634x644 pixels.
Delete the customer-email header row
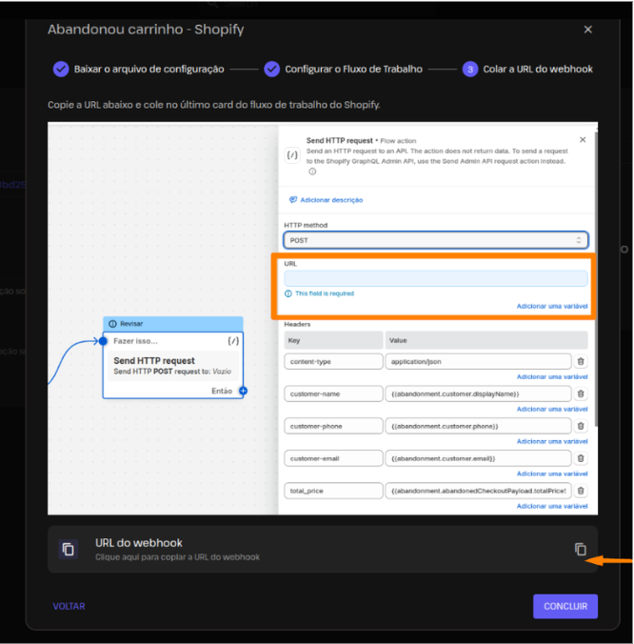pyautogui.click(x=581, y=458)
